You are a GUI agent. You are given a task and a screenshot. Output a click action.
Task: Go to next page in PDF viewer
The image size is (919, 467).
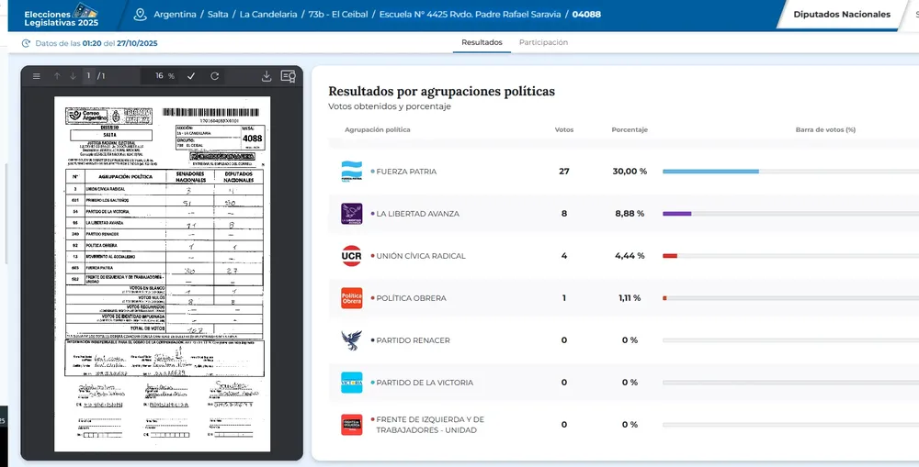tap(73, 76)
